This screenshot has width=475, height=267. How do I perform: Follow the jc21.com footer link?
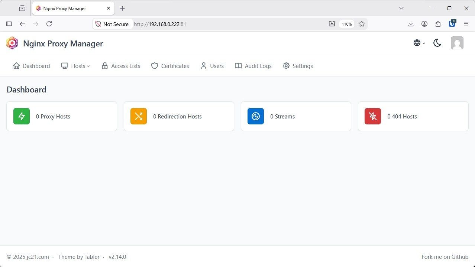[x=38, y=257]
